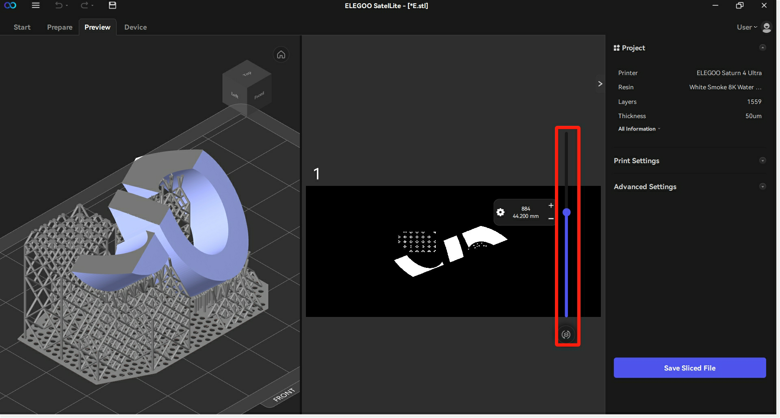This screenshot has width=780, height=418.
Task: Reset view with the home icon
Action: pos(281,54)
